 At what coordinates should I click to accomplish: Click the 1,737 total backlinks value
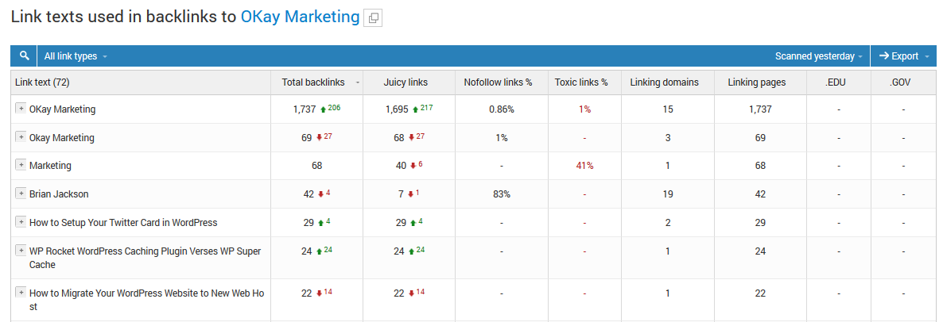305,109
